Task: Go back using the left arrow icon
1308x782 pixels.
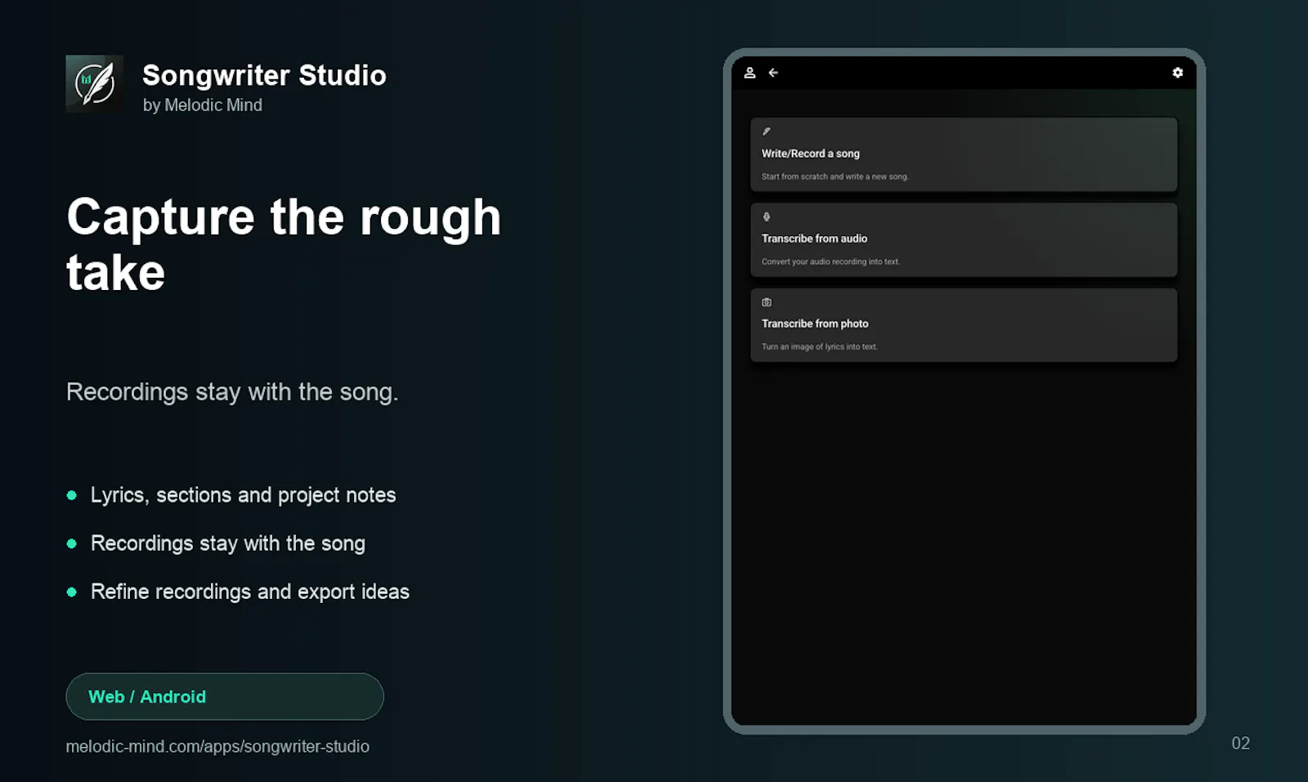Action: [773, 73]
